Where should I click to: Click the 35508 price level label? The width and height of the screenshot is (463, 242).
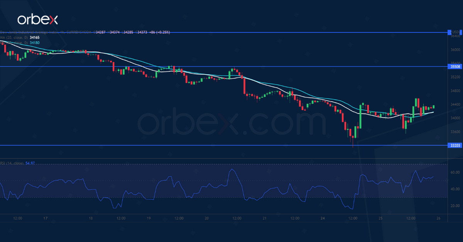pos(455,66)
